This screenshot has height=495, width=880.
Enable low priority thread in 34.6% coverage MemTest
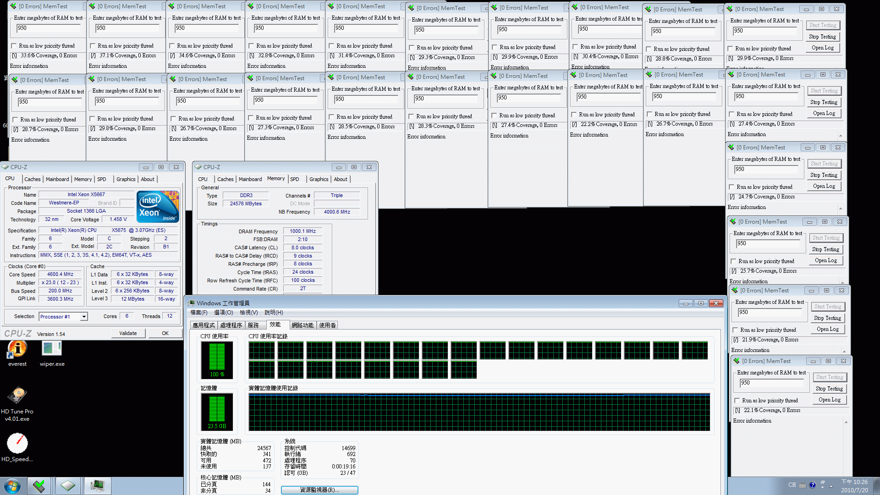[x=172, y=46]
